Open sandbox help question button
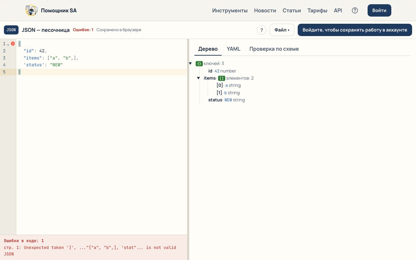The image size is (416, 260). (x=262, y=30)
